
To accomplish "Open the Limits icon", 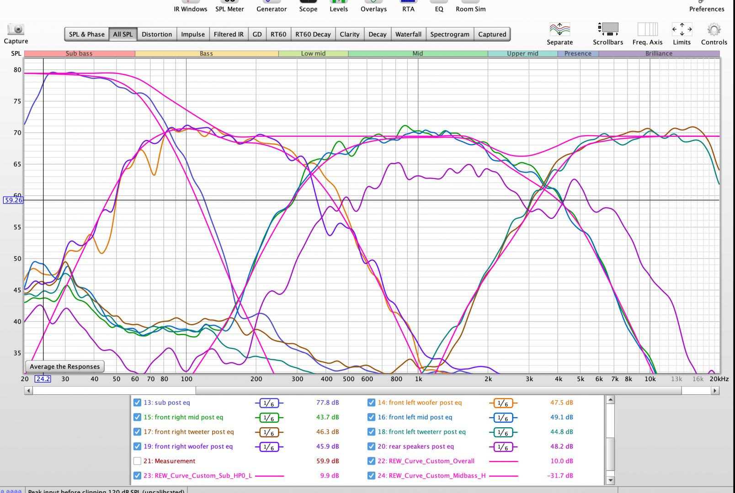I will [x=682, y=29].
